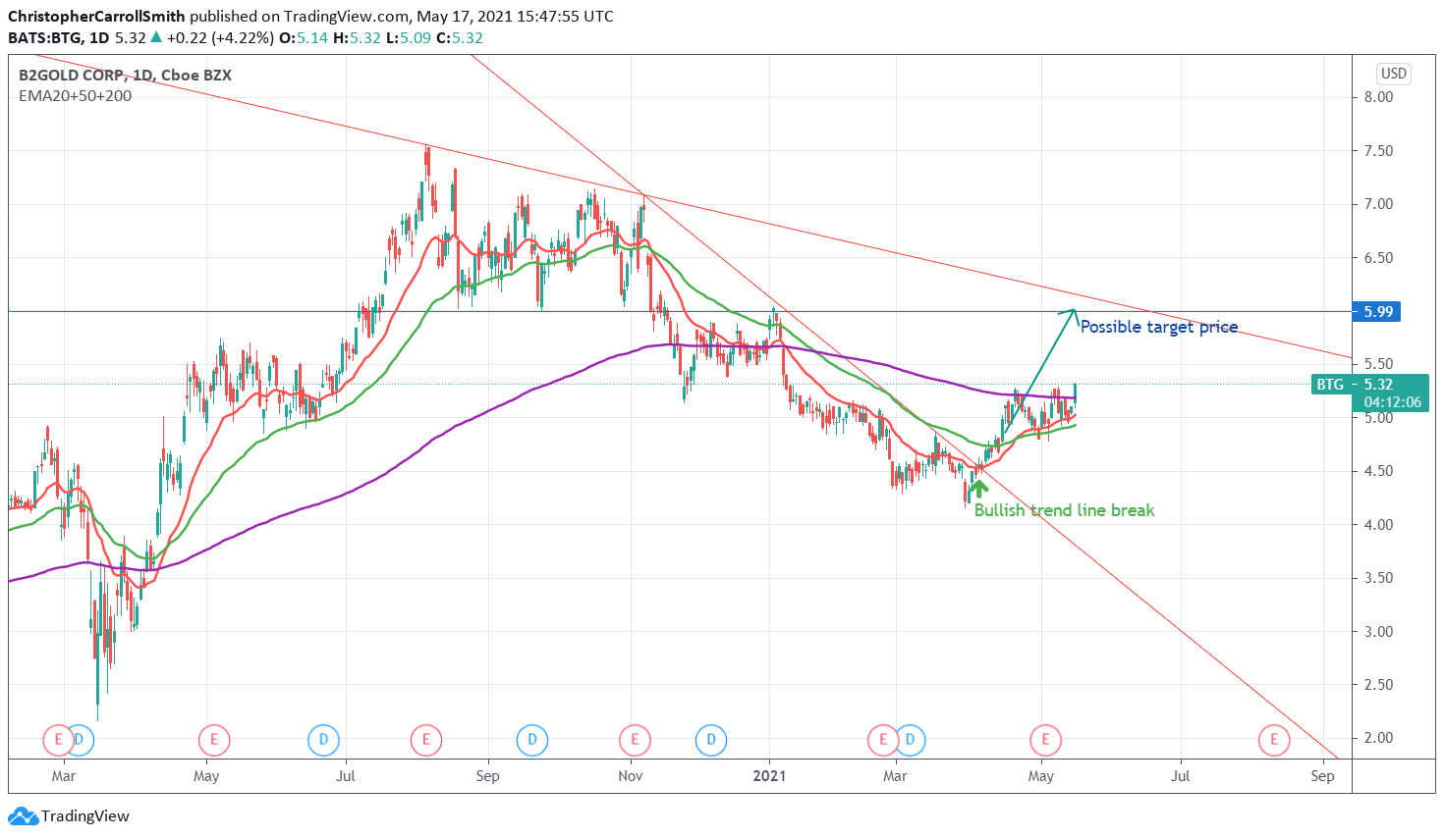
Task: Click the H:5.32 high value
Action: (357, 38)
